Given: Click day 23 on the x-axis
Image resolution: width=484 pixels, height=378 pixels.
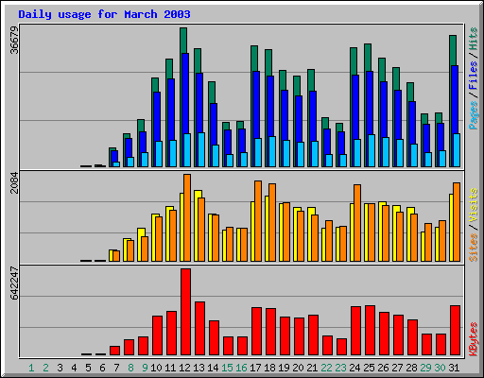Looking at the screenshot, I should tap(340, 368).
